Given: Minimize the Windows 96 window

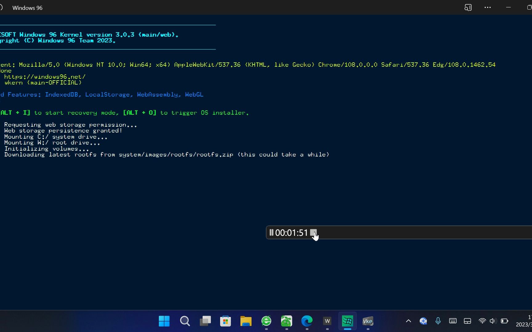Looking at the screenshot, I should pos(508,7).
